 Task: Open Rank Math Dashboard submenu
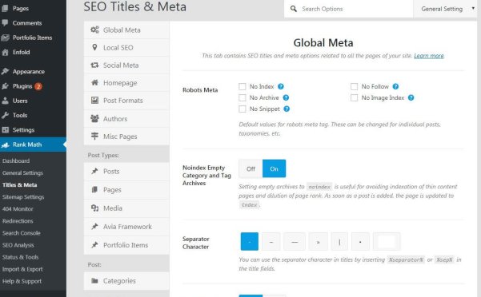click(x=16, y=160)
